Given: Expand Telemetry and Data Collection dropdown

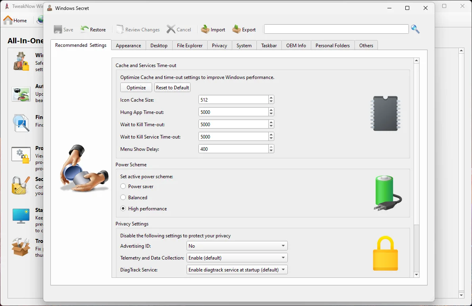Looking at the screenshot, I should [237, 258].
